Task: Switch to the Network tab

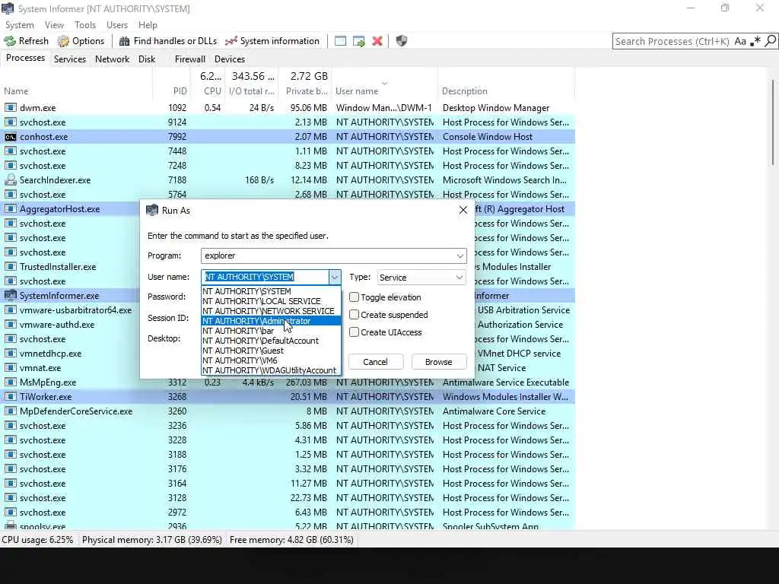Action: [x=113, y=59]
